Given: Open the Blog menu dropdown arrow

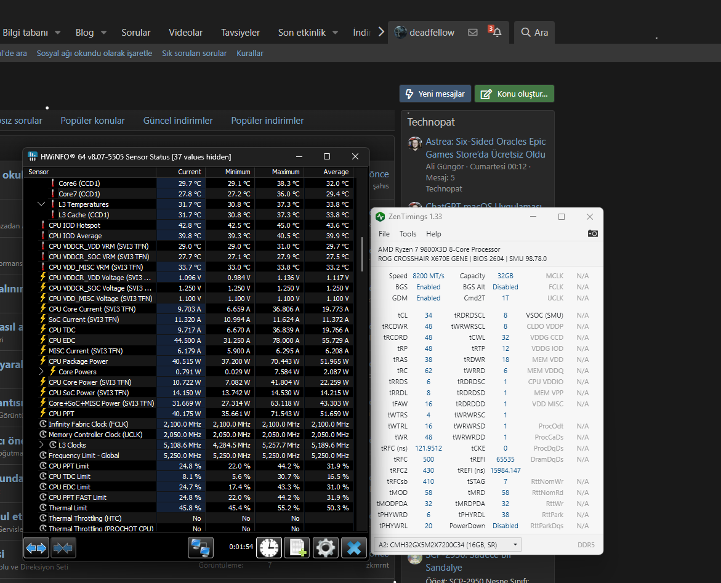Looking at the screenshot, I should coord(103,33).
